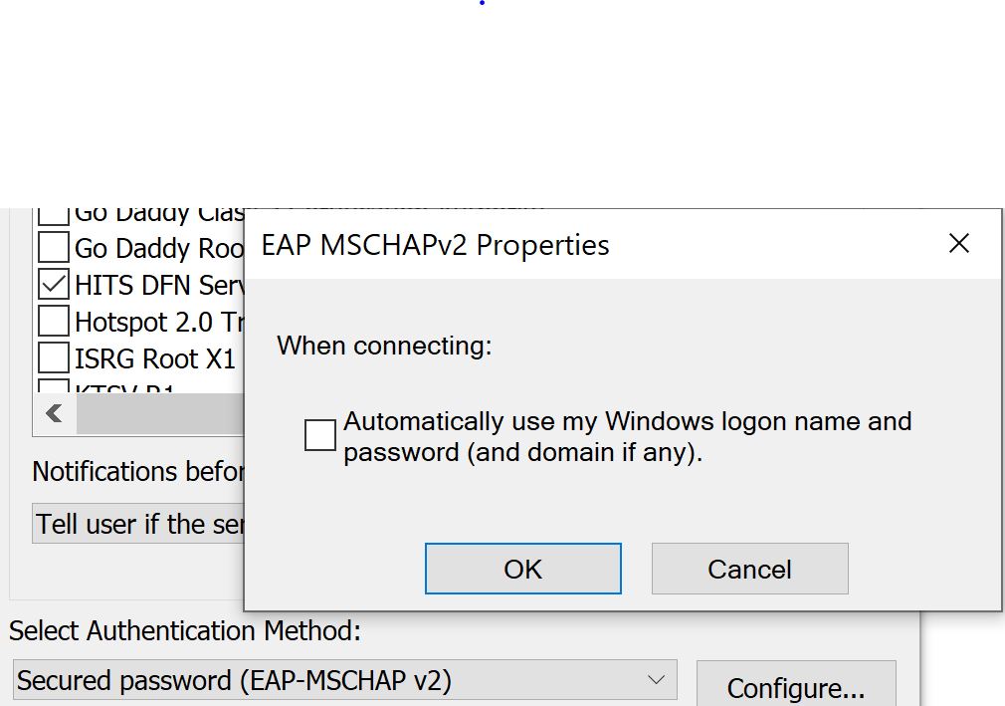Enable 'Automatically use my Windows logon name and password'
The height and width of the screenshot is (706, 1005).
(x=319, y=435)
